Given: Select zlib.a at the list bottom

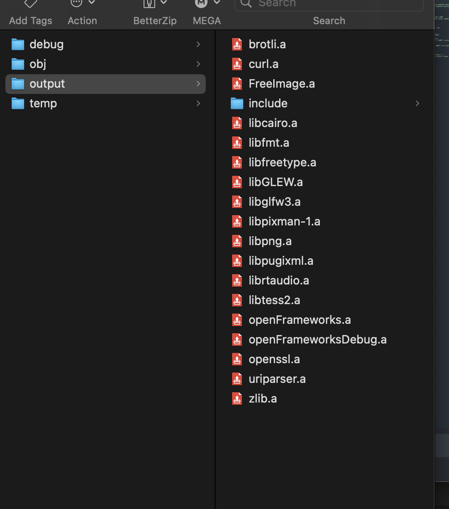Looking at the screenshot, I should (263, 399).
